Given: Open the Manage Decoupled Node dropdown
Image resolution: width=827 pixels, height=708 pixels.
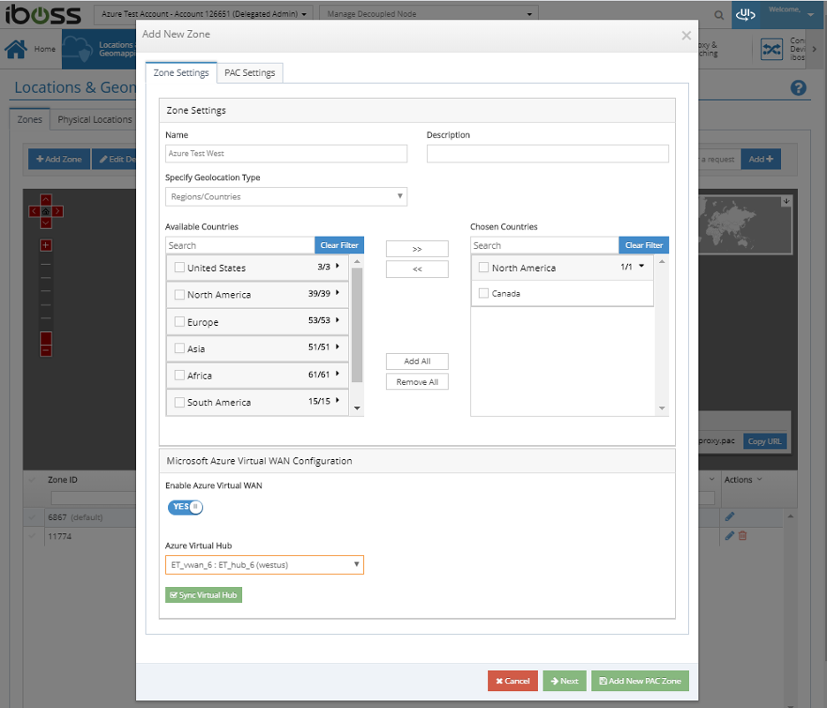Looking at the screenshot, I should tap(429, 14).
